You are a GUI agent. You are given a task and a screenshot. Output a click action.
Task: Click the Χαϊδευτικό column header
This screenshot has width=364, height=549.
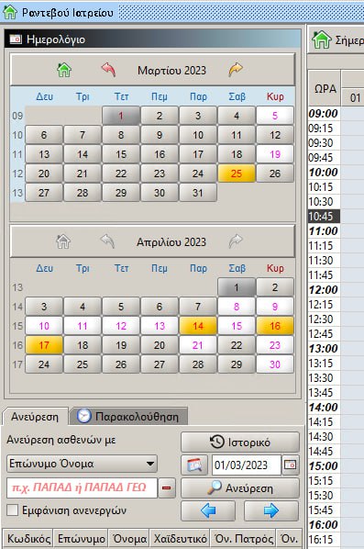tap(180, 538)
